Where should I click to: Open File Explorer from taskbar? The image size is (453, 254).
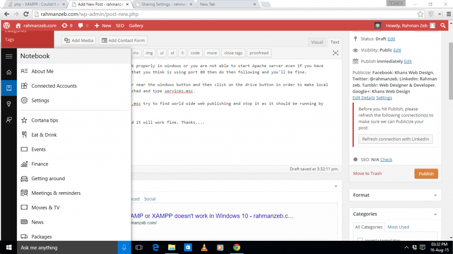pyautogui.click(x=172, y=247)
